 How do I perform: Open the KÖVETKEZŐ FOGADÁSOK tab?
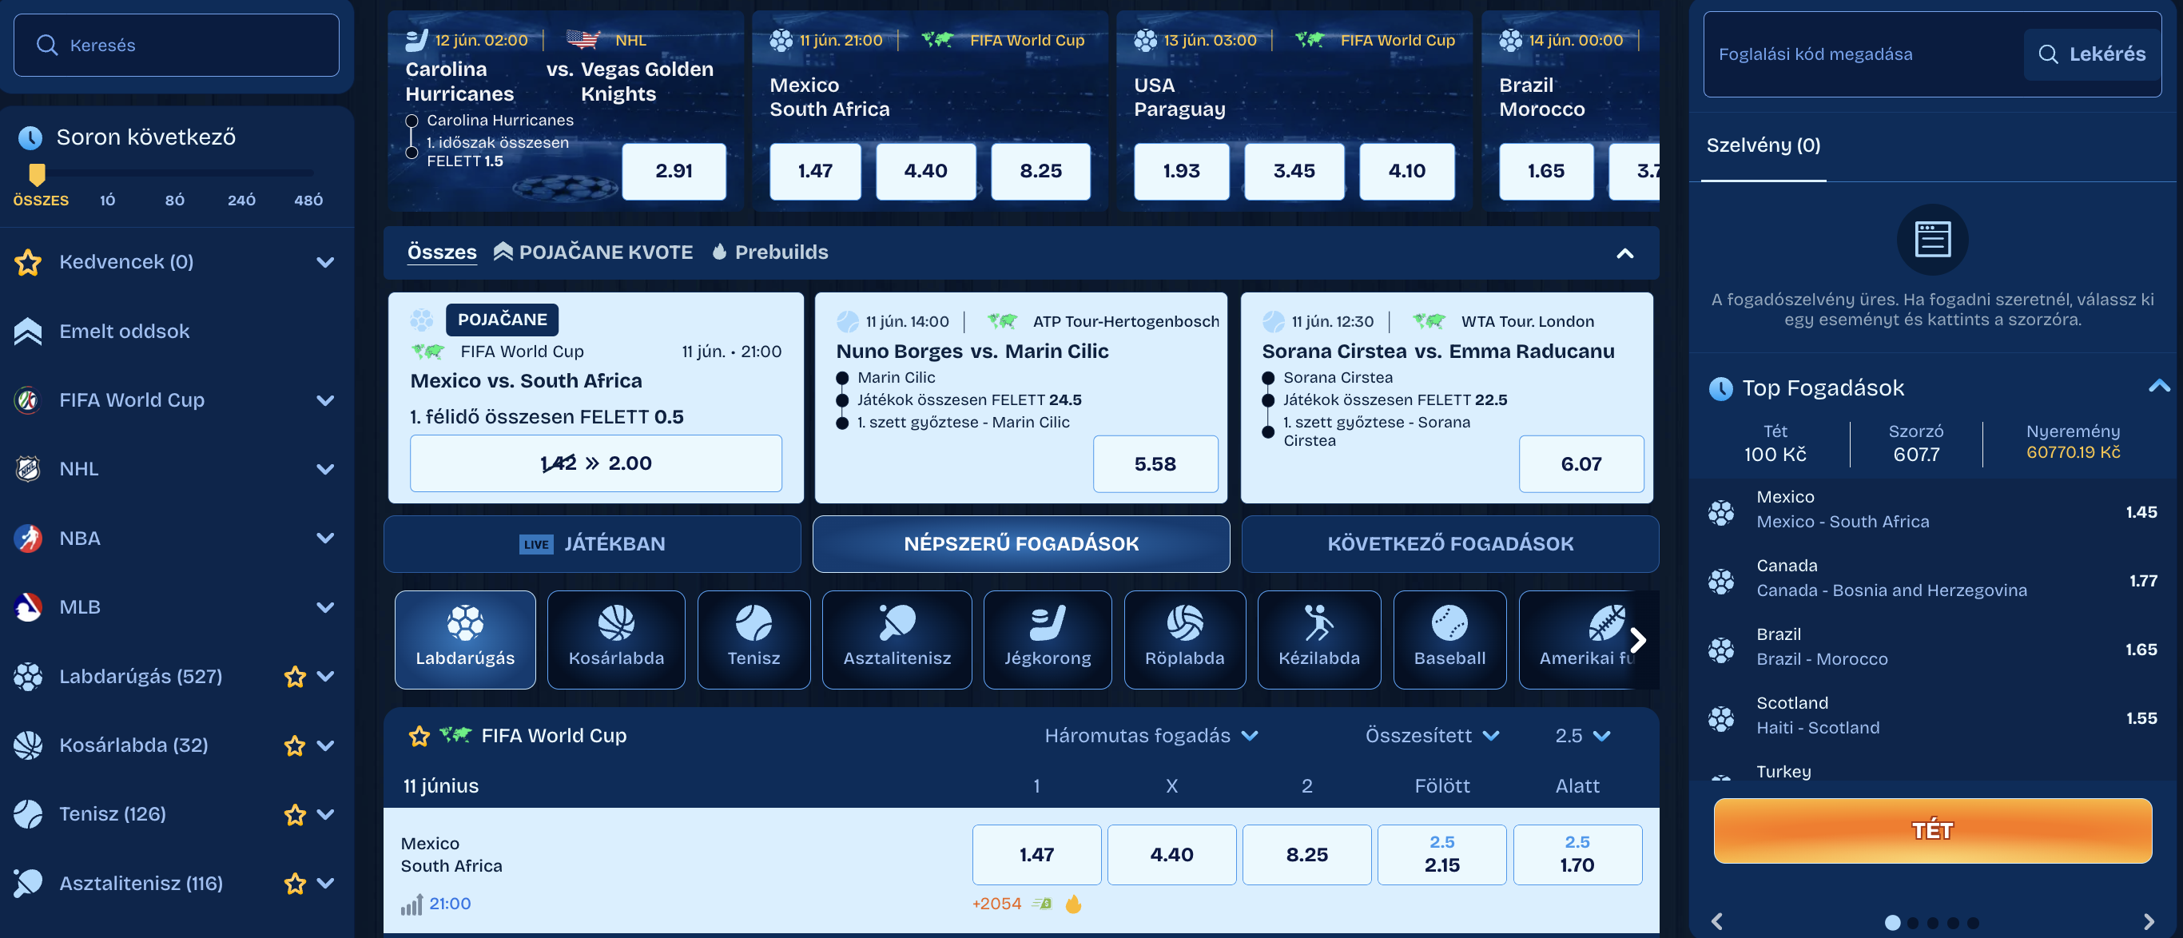1450,544
